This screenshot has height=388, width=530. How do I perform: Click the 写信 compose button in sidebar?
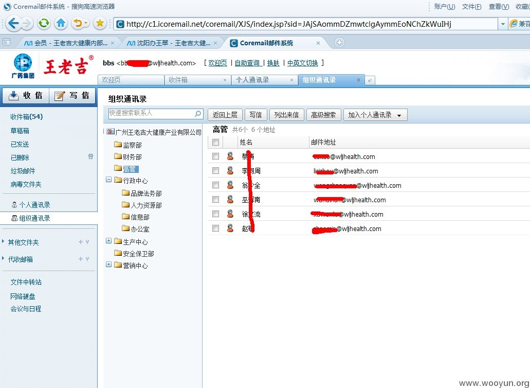[x=72, y=96]
